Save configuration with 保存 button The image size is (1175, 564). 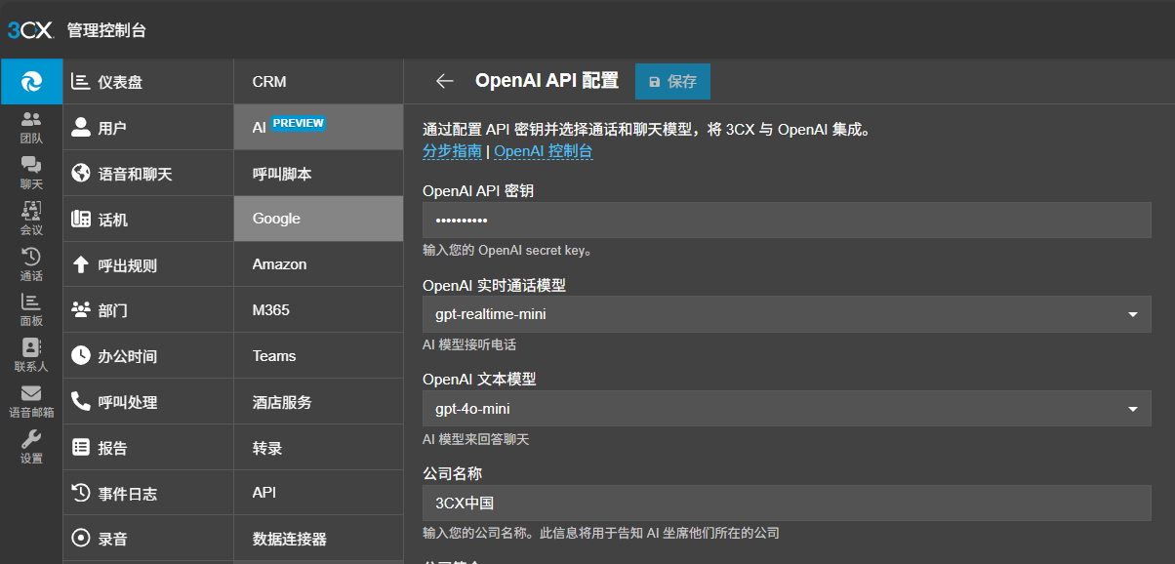(x=672, y=81)
